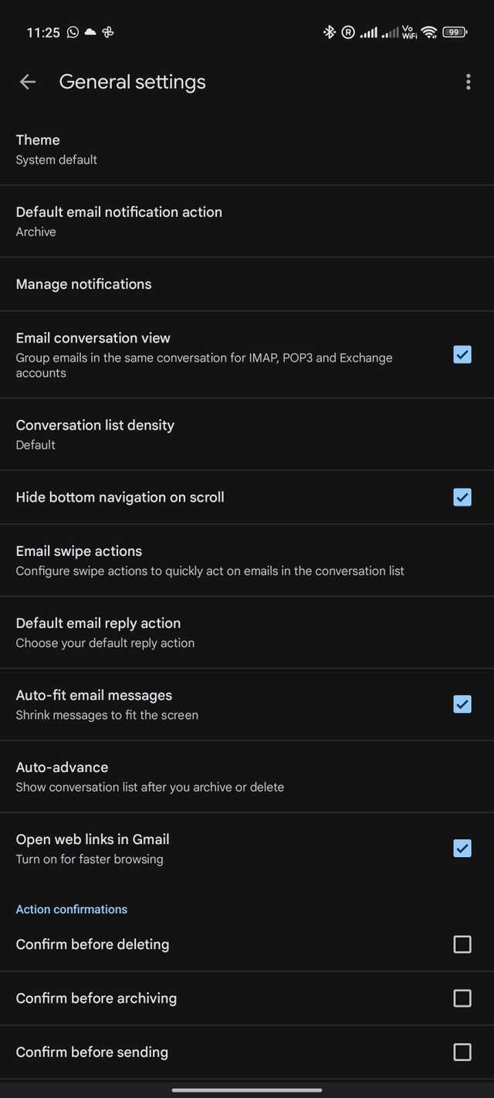Enable Confirm before archiving checkbox
Screen dimensions: 494x1098
(462, 998)
